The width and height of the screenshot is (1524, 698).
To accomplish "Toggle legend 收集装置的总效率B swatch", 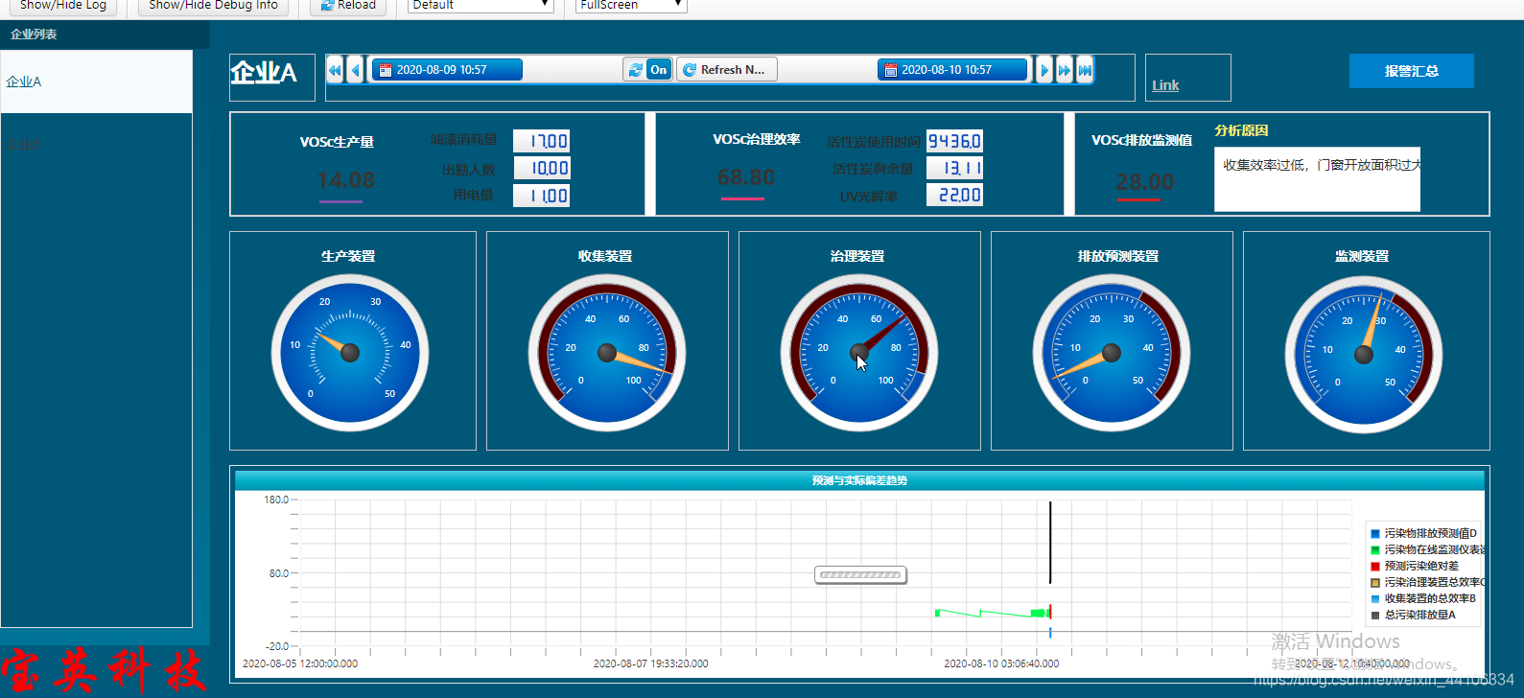I will coord(1375,599).
